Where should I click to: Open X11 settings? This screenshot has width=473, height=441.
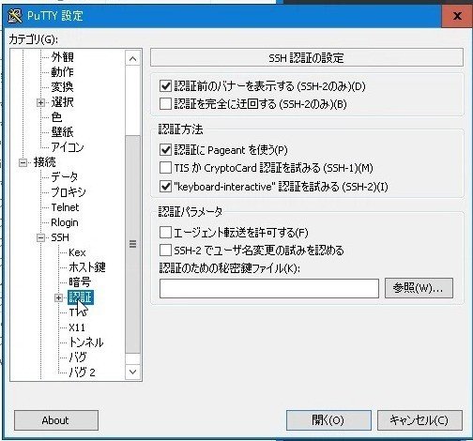click(77, 327)
